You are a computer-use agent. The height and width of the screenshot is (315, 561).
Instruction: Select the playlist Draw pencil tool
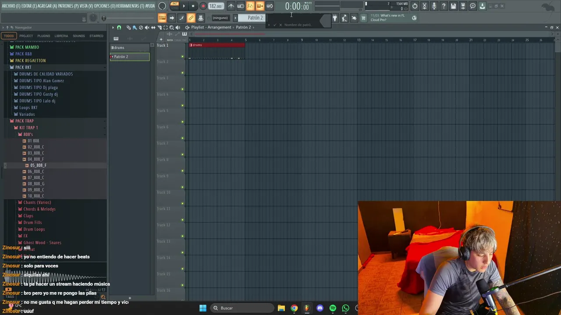[x=128, y=27]
